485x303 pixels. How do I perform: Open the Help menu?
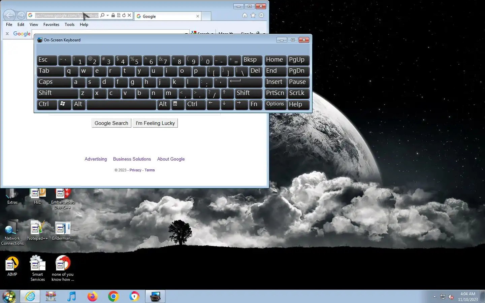pos(84,25)
